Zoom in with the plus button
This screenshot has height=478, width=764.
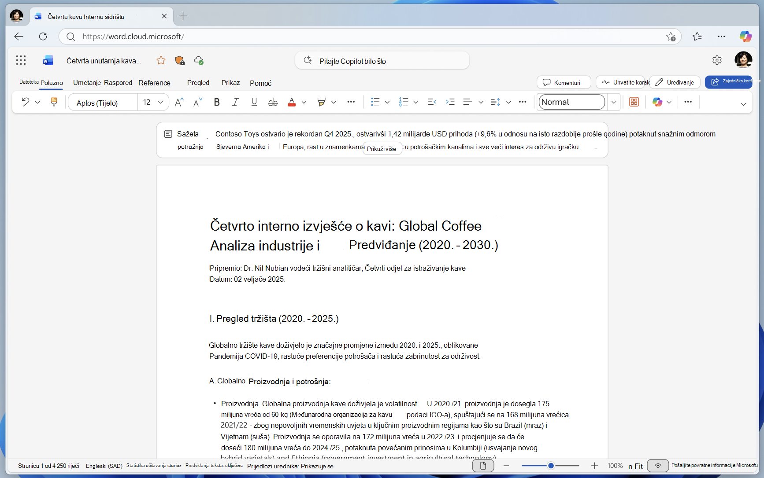(x=594, y=466)
